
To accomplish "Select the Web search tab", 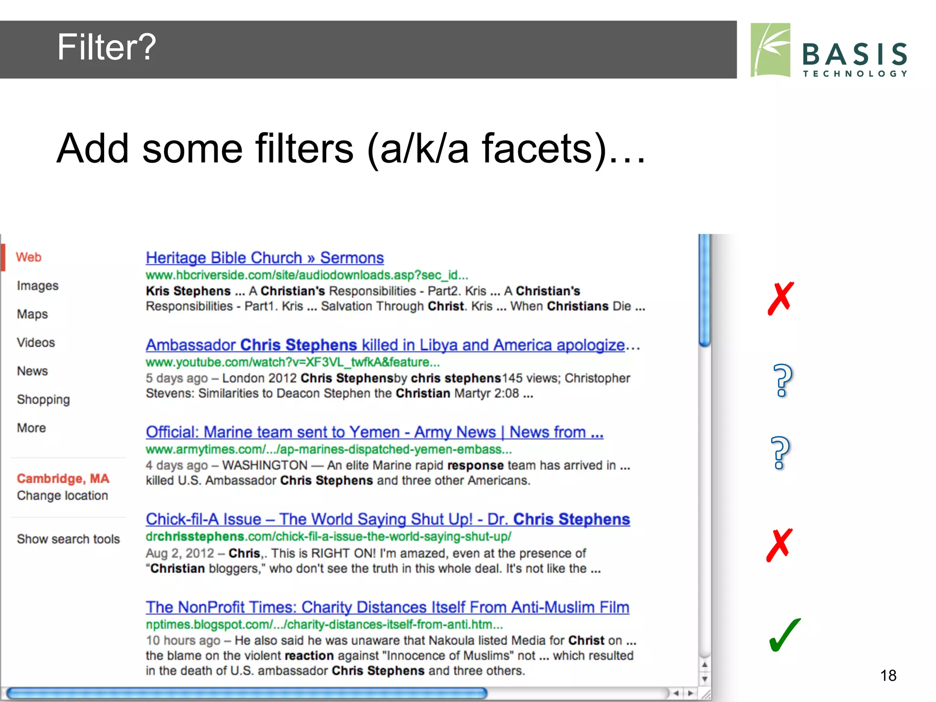I will click(x=28, y=257).
